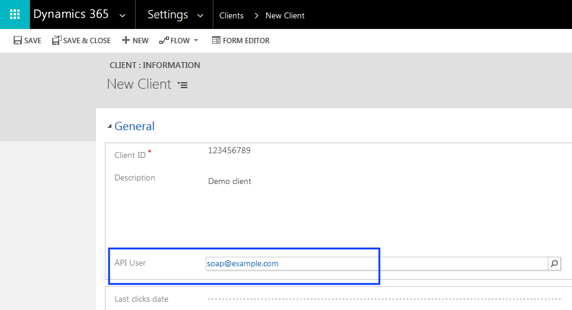
Task: Go to Clients in the breadcrumb
Action: click(x=231, y=15)
